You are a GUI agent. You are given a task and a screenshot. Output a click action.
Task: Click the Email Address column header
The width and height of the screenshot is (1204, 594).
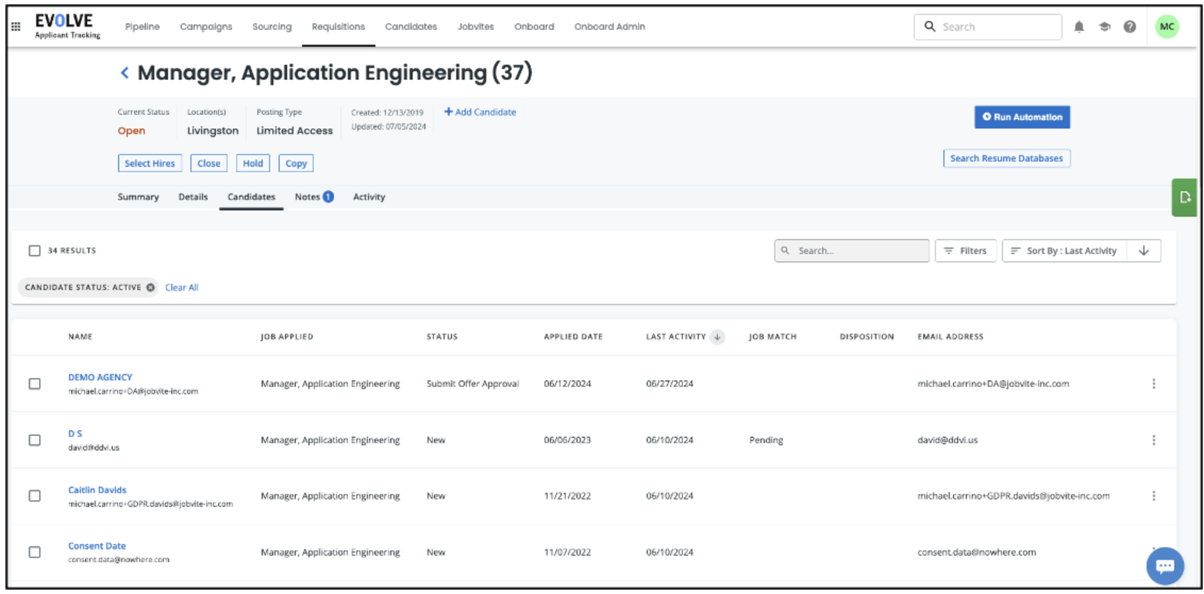coord(950,337)
